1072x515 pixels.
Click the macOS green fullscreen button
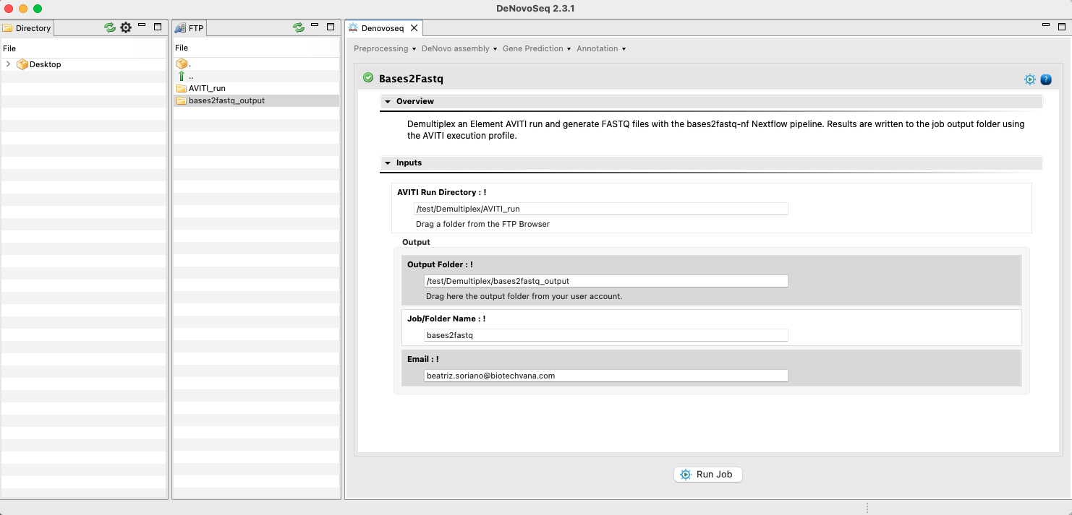[38, 9]
